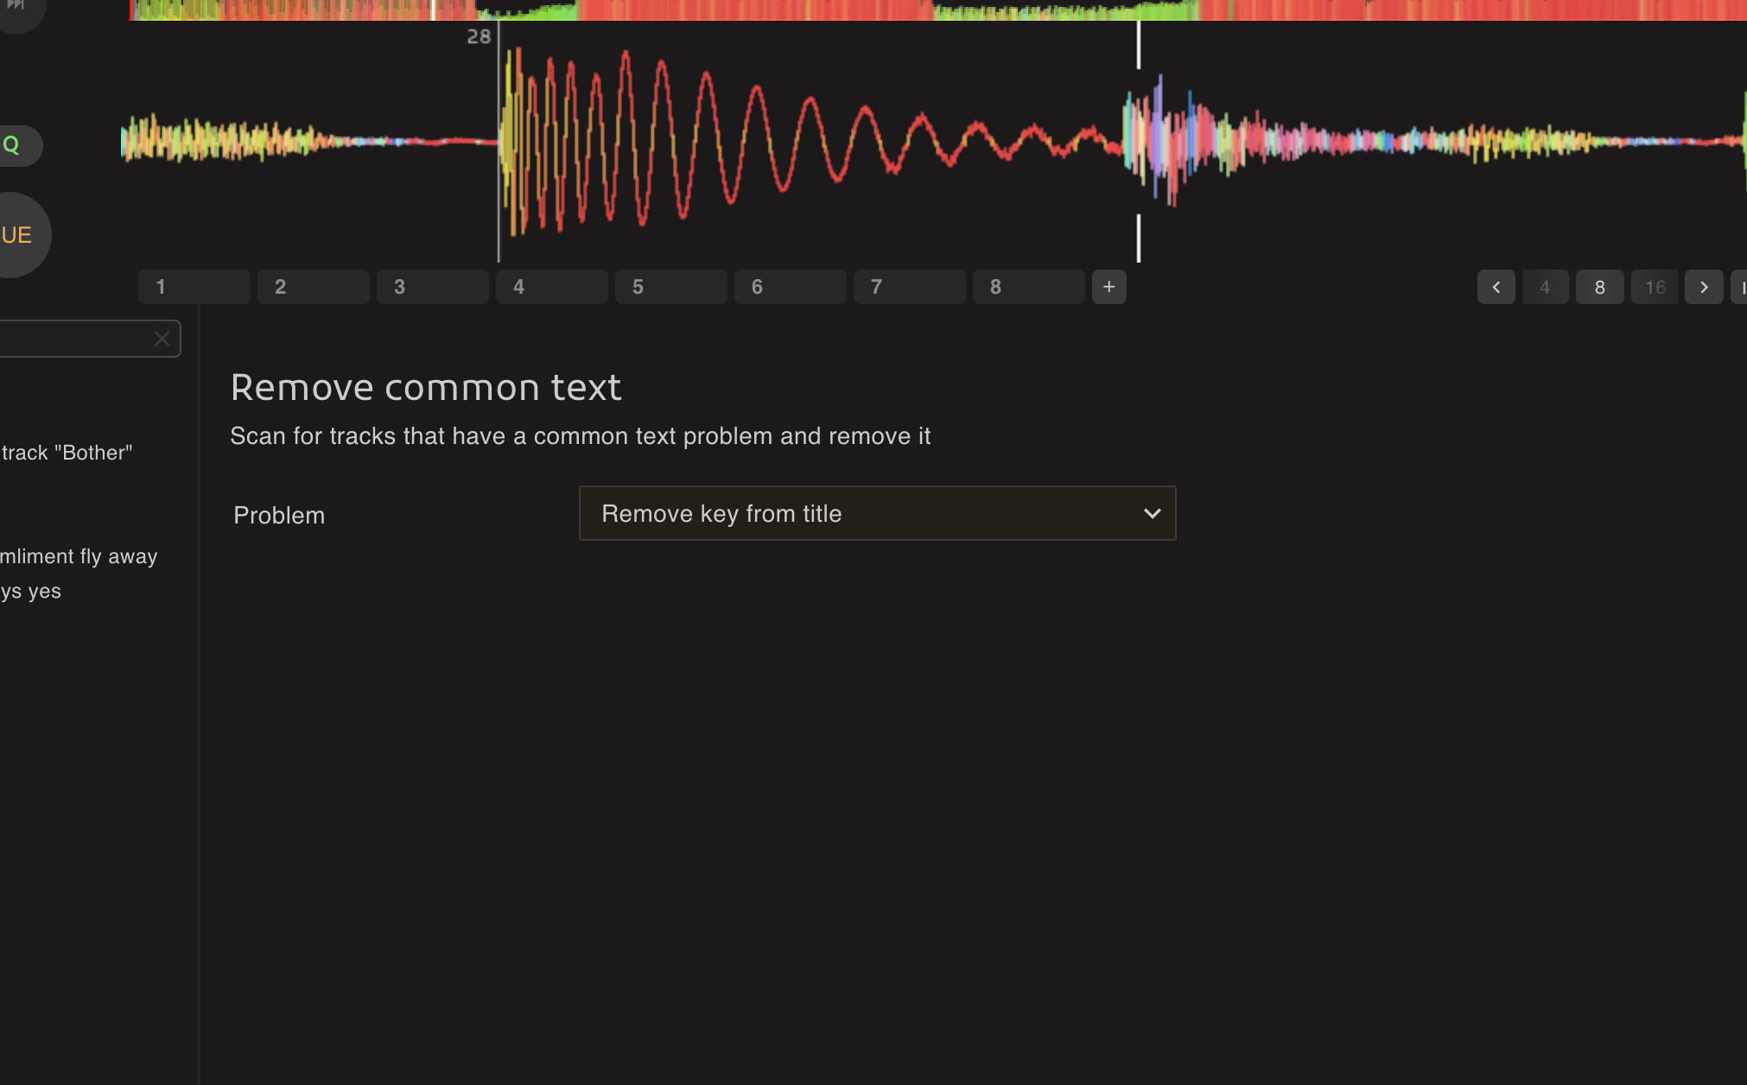Double the loop size with the right arrow
Viewport: 1747px width, 1085px height.
[1703, 287]
